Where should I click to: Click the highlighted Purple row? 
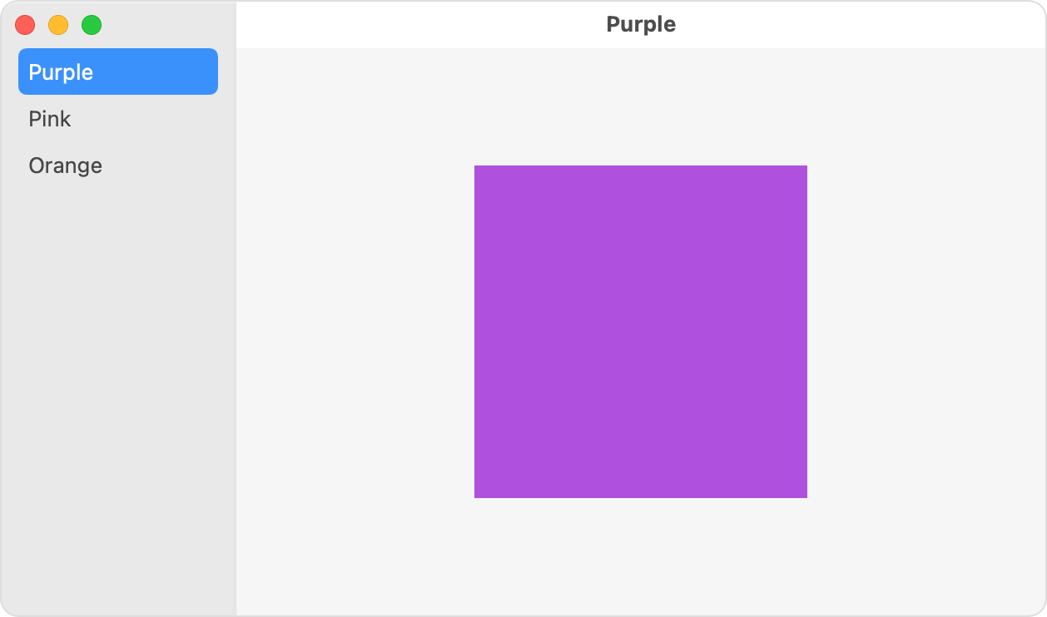tap(117, 72)
